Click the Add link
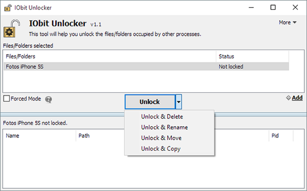This screenshot has height=191, width=307. [x=297, y=98]
